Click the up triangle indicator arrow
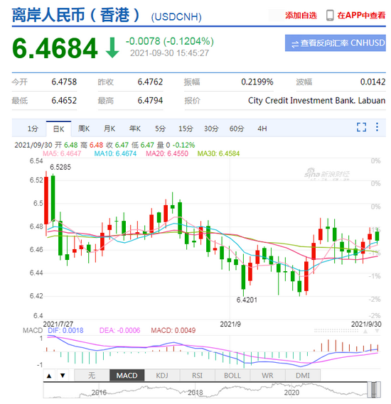 [x=49, y=376]
